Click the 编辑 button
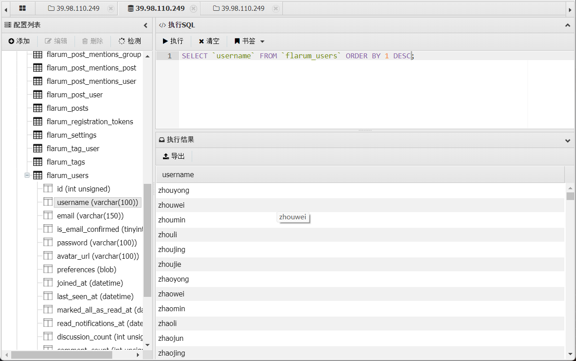This screenshot has height=361, width=576. point(56,41)
